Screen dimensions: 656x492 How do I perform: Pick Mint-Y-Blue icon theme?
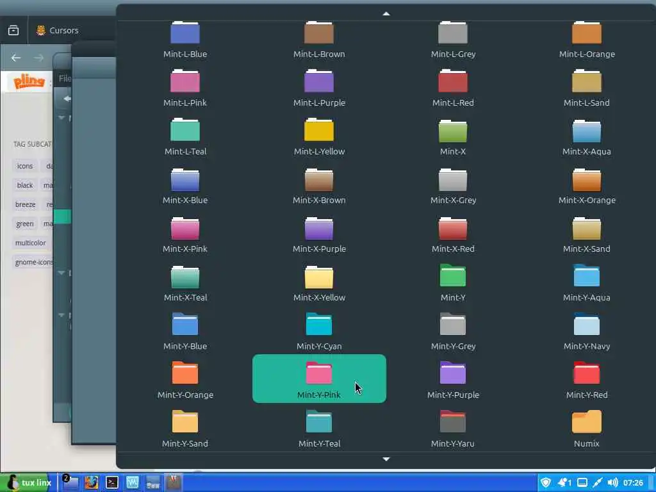click(185, 330)
